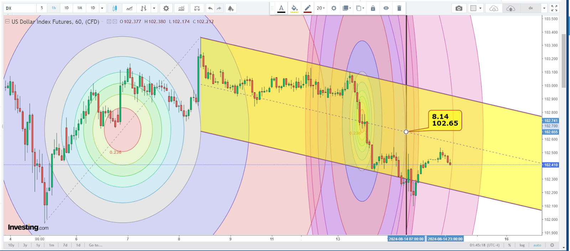This screenshot has width=570, height=251.
Task: Select the Candles chart style
Action: click(x=115, y=8)
